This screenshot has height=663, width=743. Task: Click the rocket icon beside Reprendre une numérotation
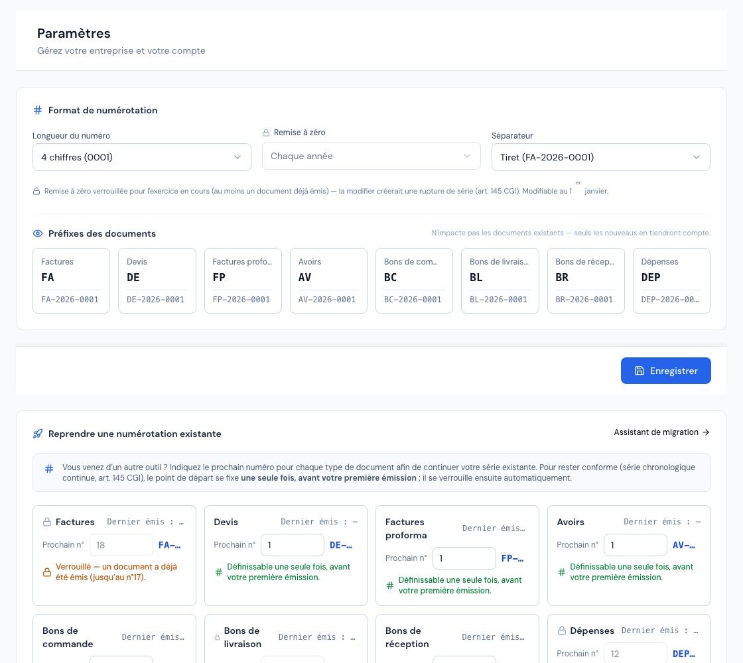[x=37, y=434]
